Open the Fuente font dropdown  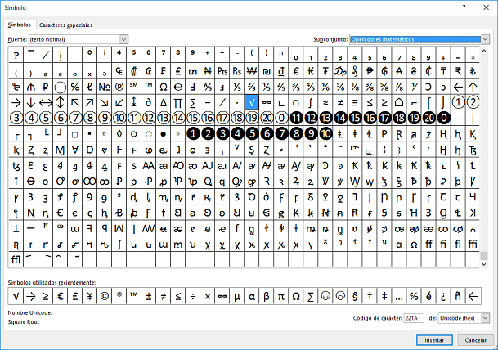(123, 39)
